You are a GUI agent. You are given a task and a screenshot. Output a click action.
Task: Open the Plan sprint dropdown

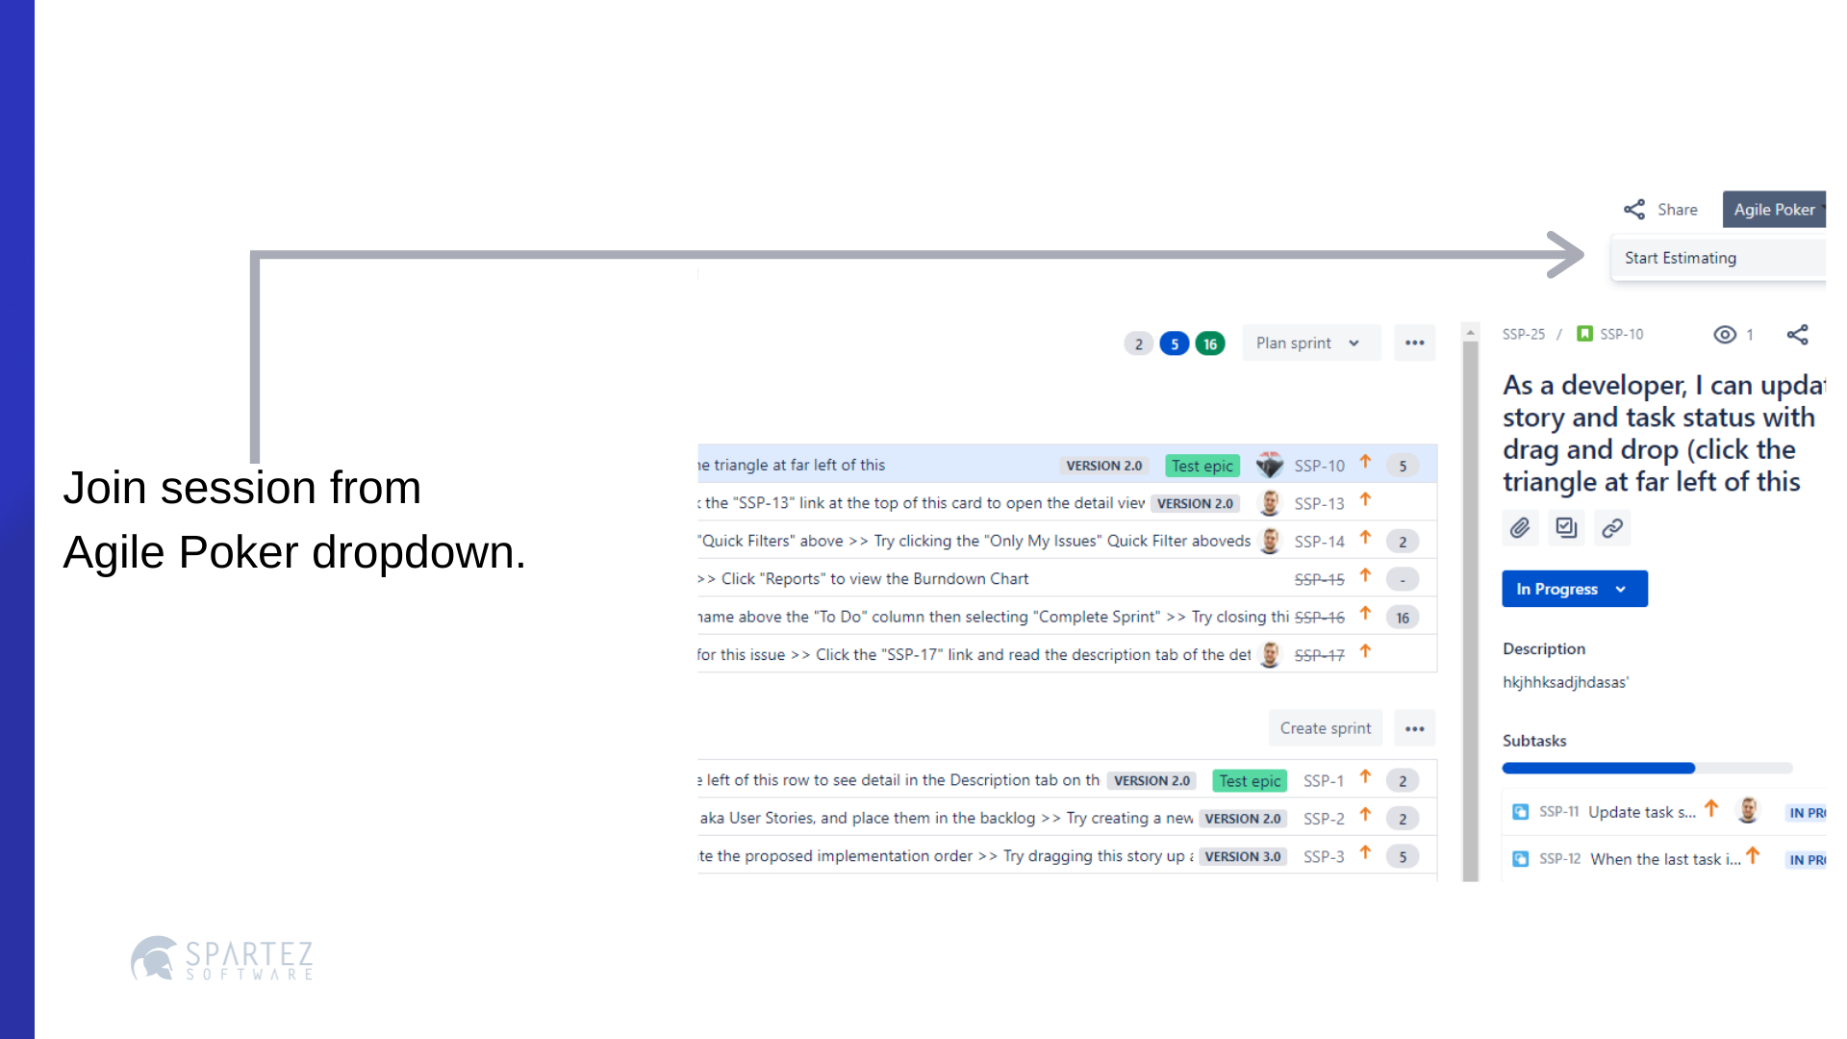1310,342
